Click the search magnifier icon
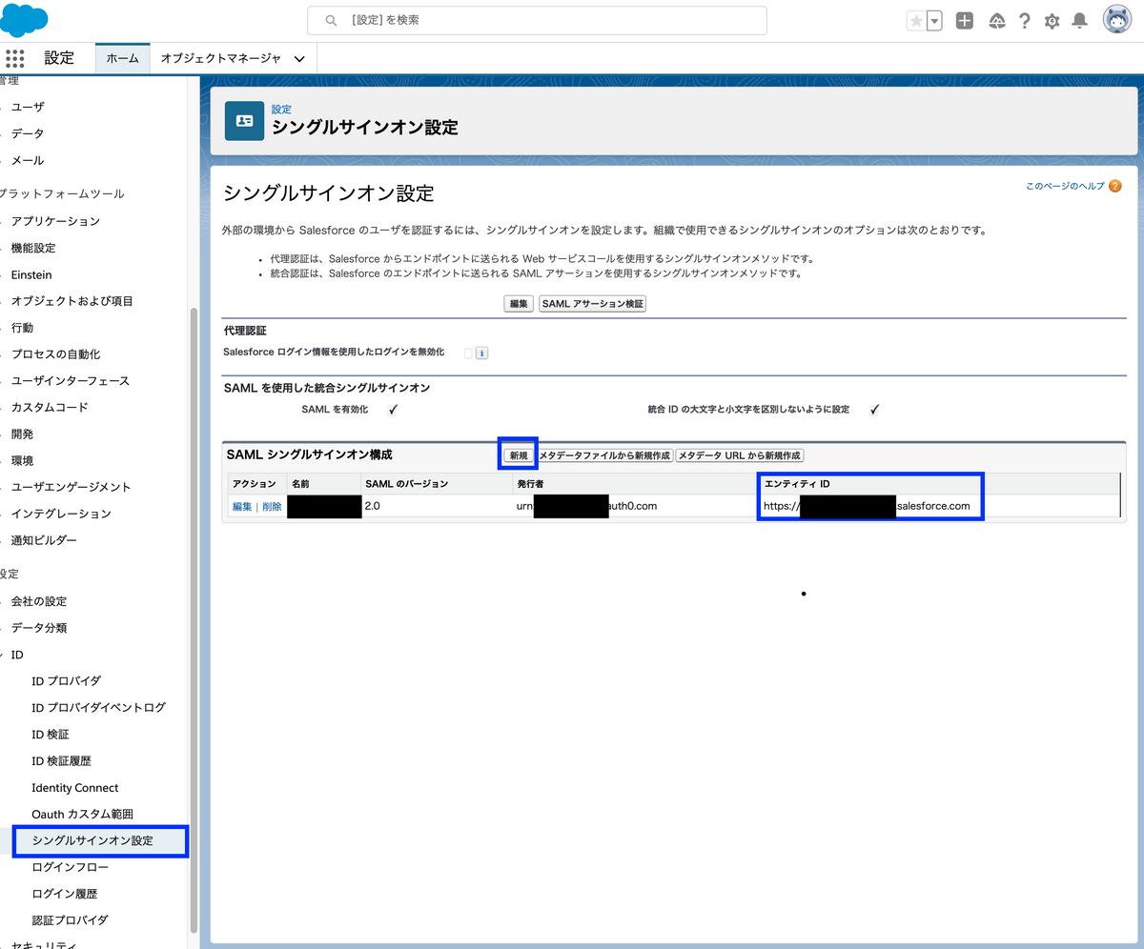The width and height of the screenshot is (1144, 949). point(331,20)
